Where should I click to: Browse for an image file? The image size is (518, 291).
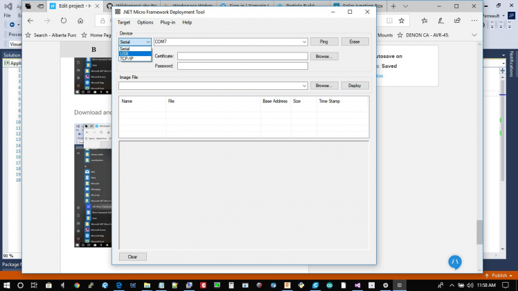(x=324, y=85)
